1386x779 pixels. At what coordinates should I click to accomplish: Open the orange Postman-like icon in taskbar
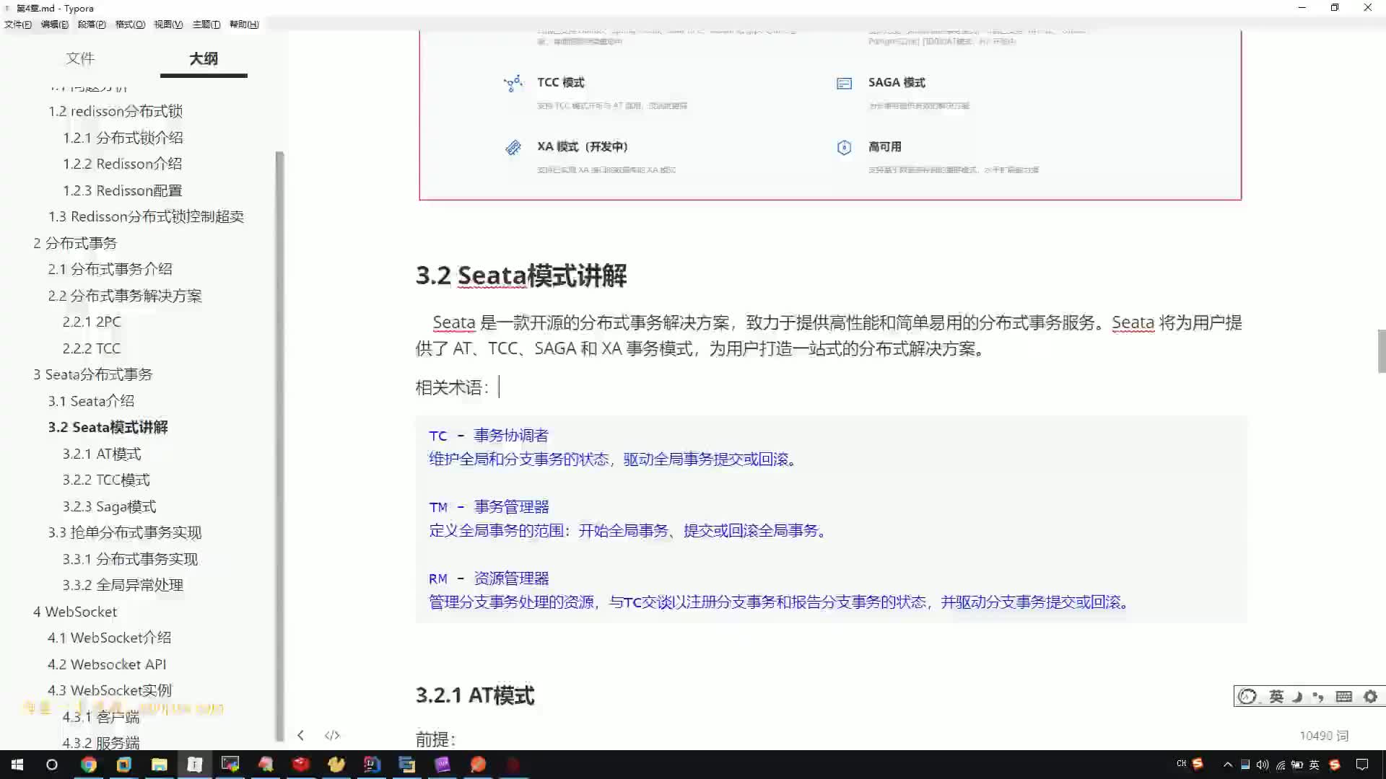[478, 765]
